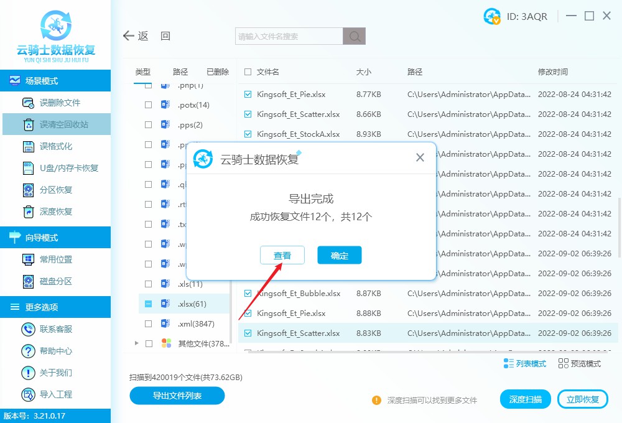Screen dimensions: 622x423
Task: Check the .pps(2) type checkbox
Action: [149, 124]
